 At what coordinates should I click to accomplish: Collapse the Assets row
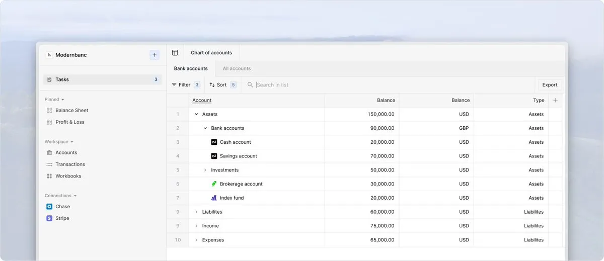click(x=196, y=114)
